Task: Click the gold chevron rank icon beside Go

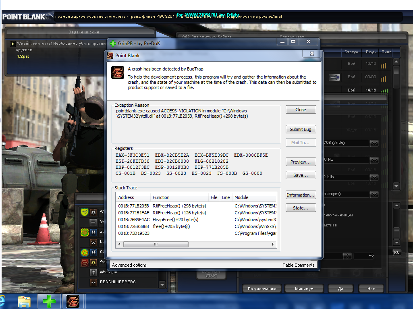Action: point(93,262)
